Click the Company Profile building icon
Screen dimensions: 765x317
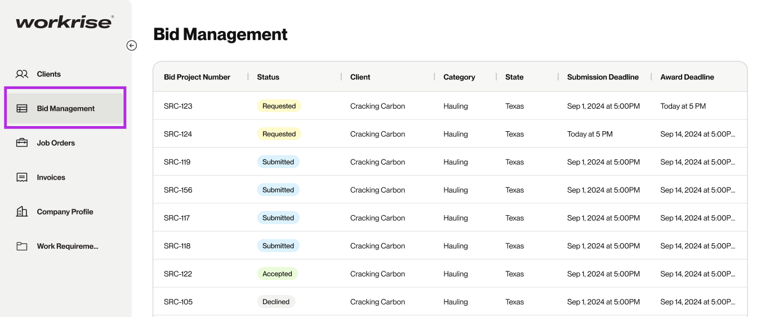point(22,212)
